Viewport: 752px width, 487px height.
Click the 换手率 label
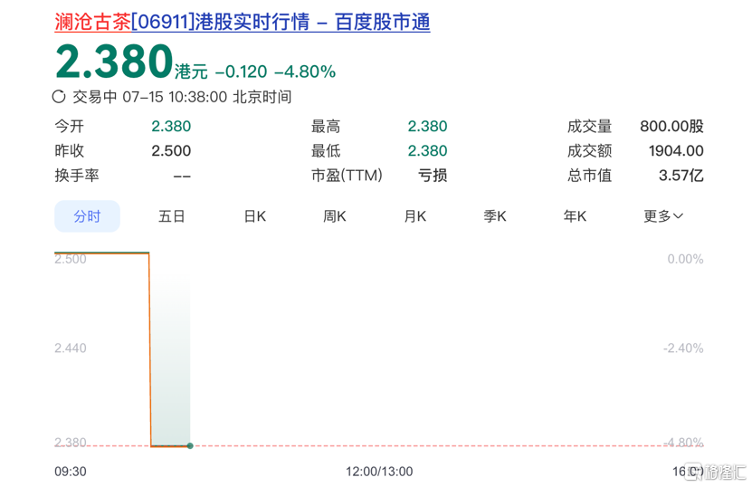point(77,175)
